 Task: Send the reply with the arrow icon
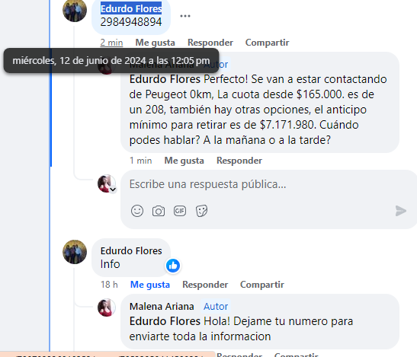(401, 211)
